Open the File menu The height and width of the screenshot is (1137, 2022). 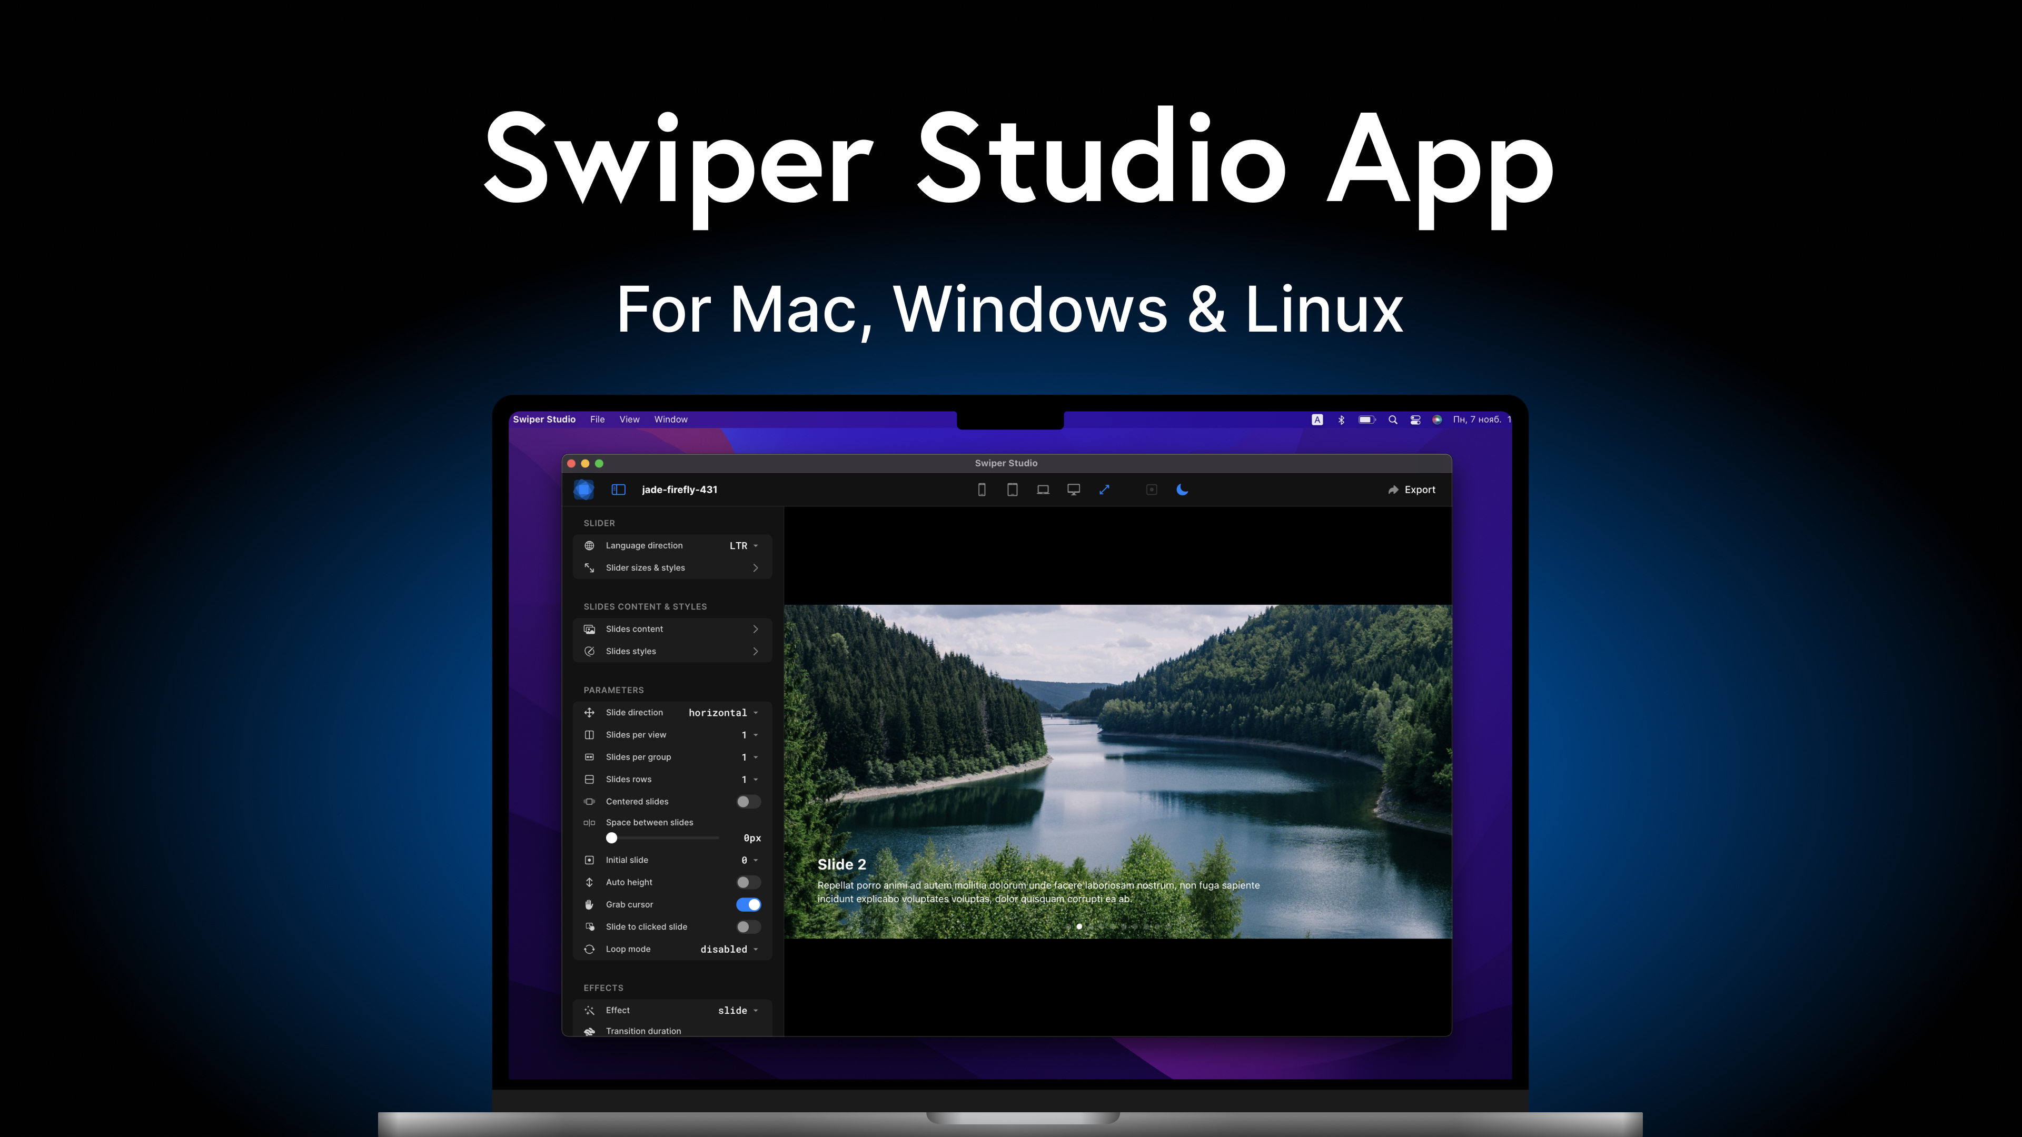pyautogui.click(x=597, y=420)
